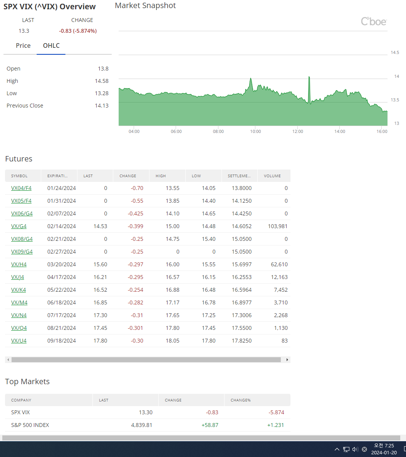Image resolution: width=406 pixels, height=457 pixels.
Task: Click the S&P 500 INDEX row
Action: coord(148,425)
